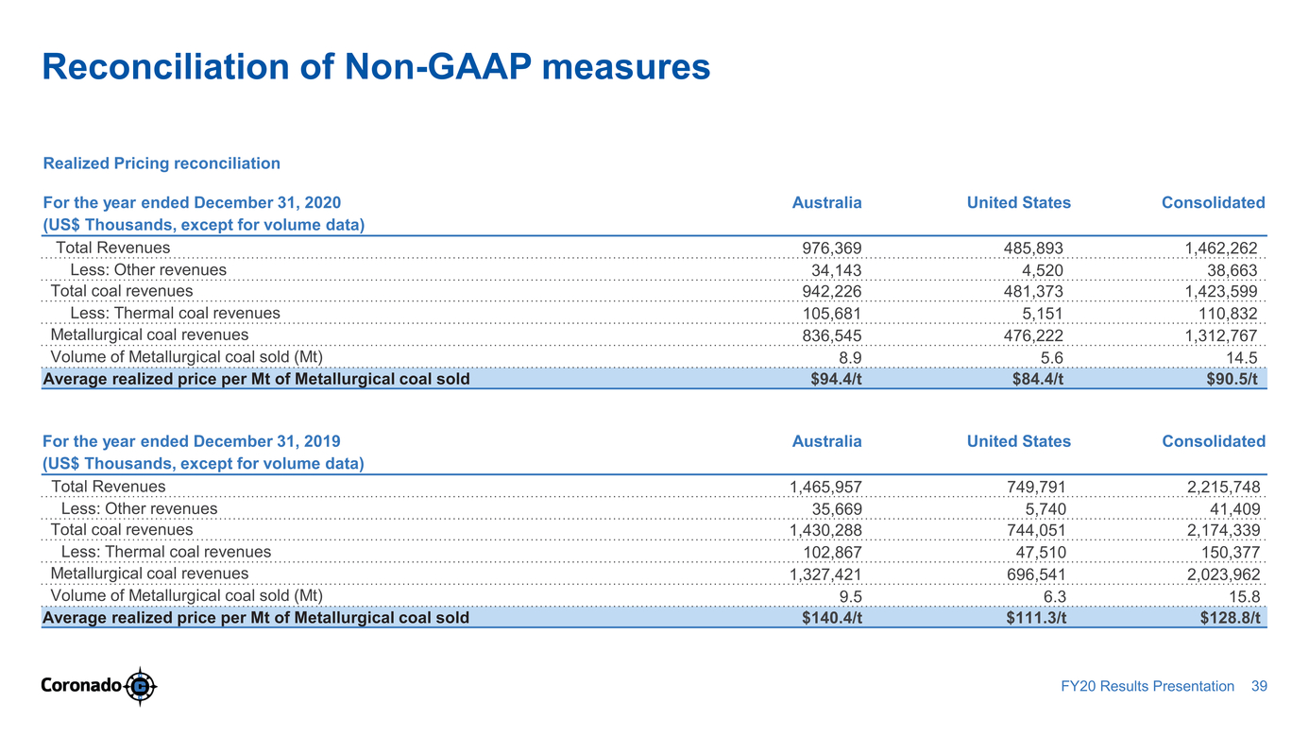
Task: Select volume sold value 14.5
Action: point(1242,359)
